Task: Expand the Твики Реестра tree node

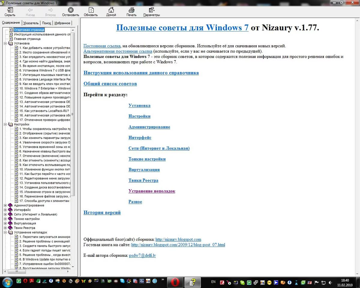Action: 5,228
